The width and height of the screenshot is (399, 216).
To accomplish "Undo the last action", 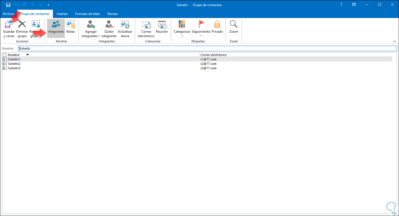I will click(x=16, y=5).
